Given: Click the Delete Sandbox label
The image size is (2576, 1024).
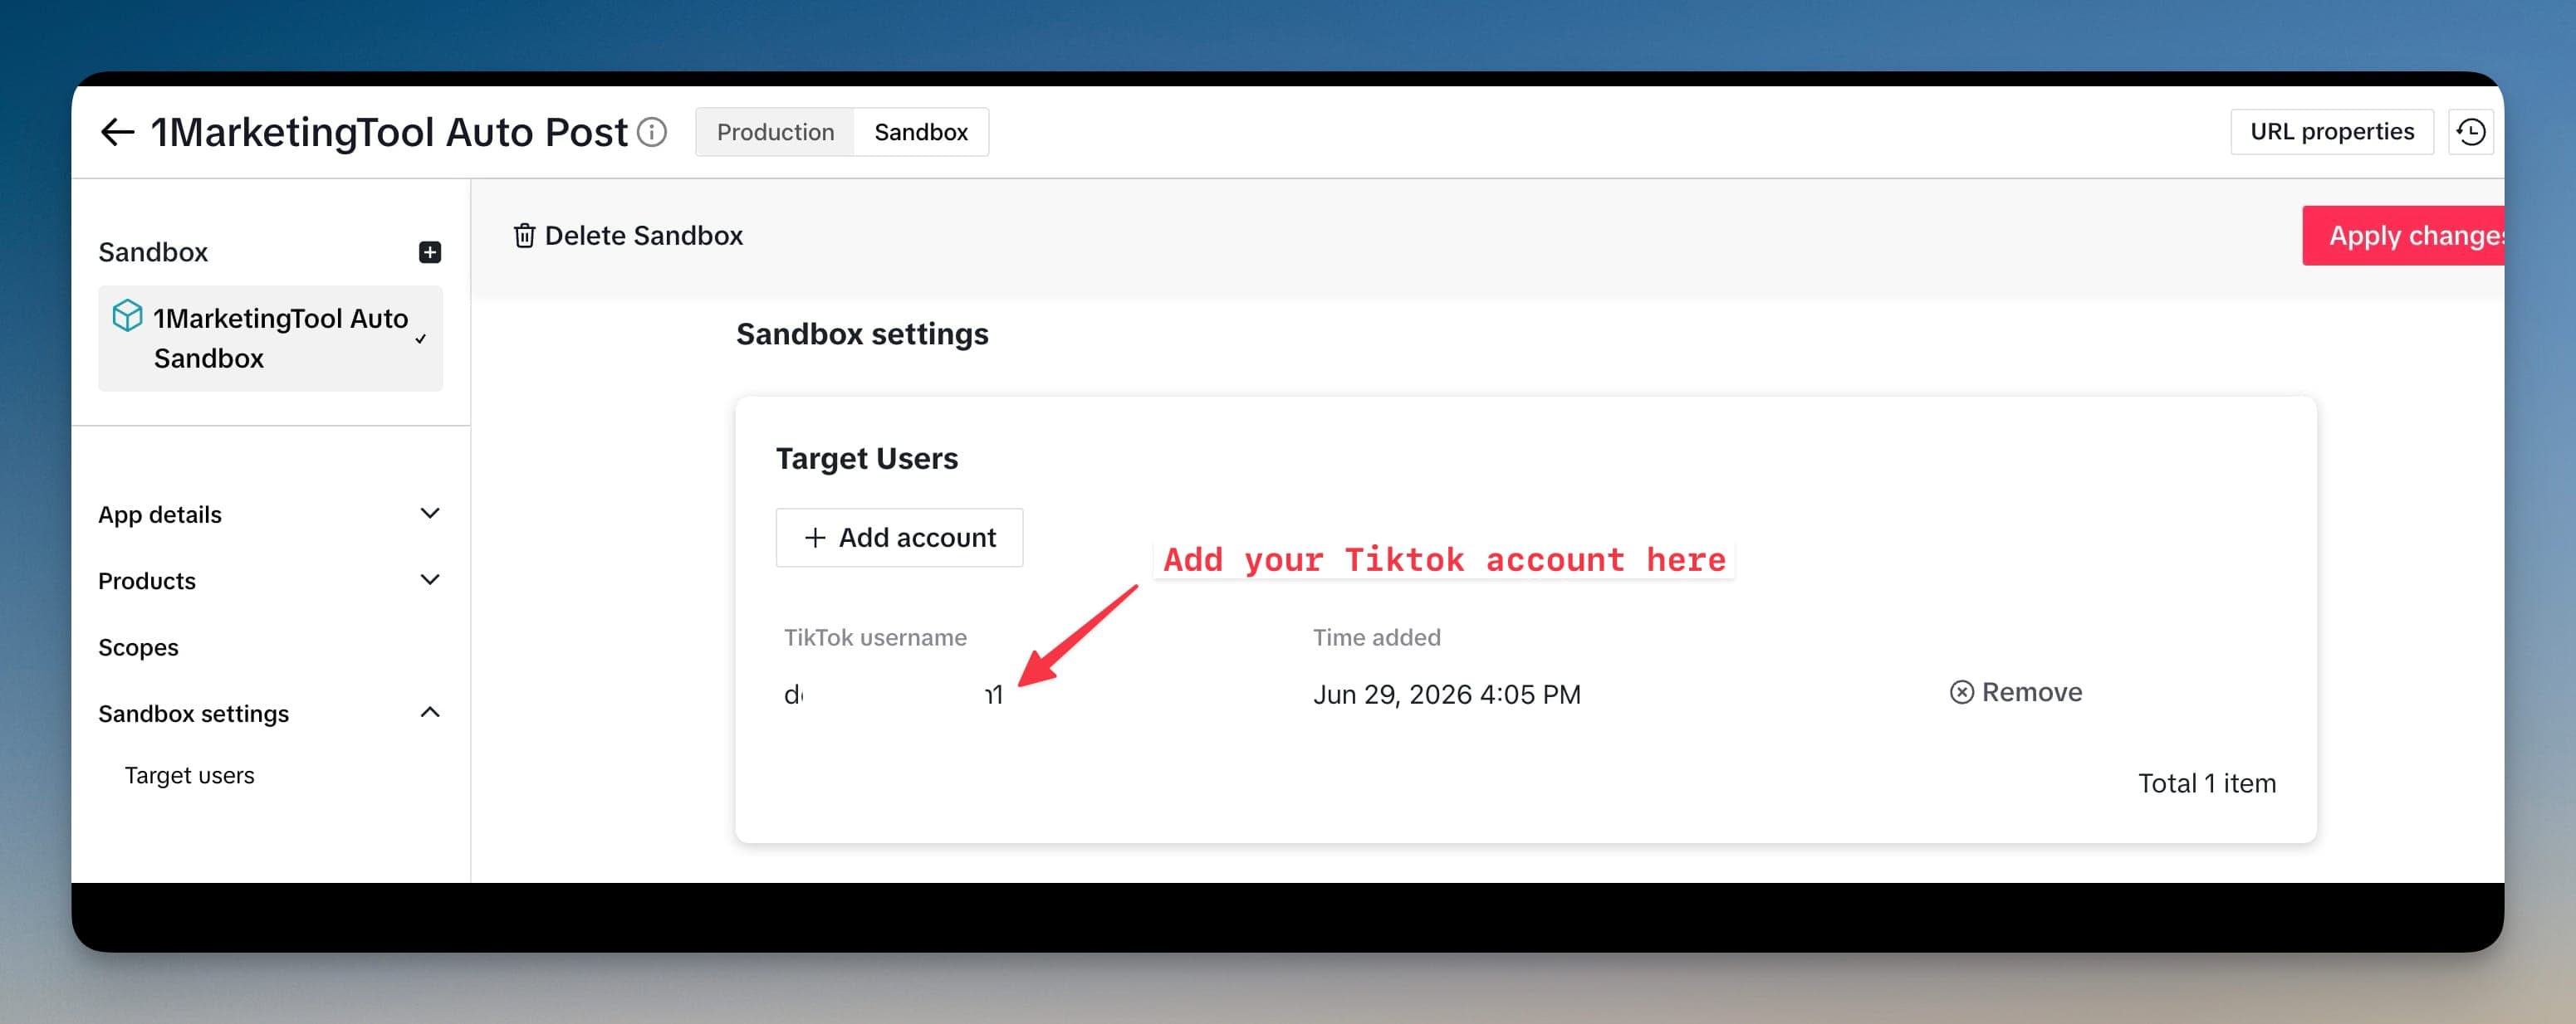Looking at the screenshot, I should tap(644, 236).
